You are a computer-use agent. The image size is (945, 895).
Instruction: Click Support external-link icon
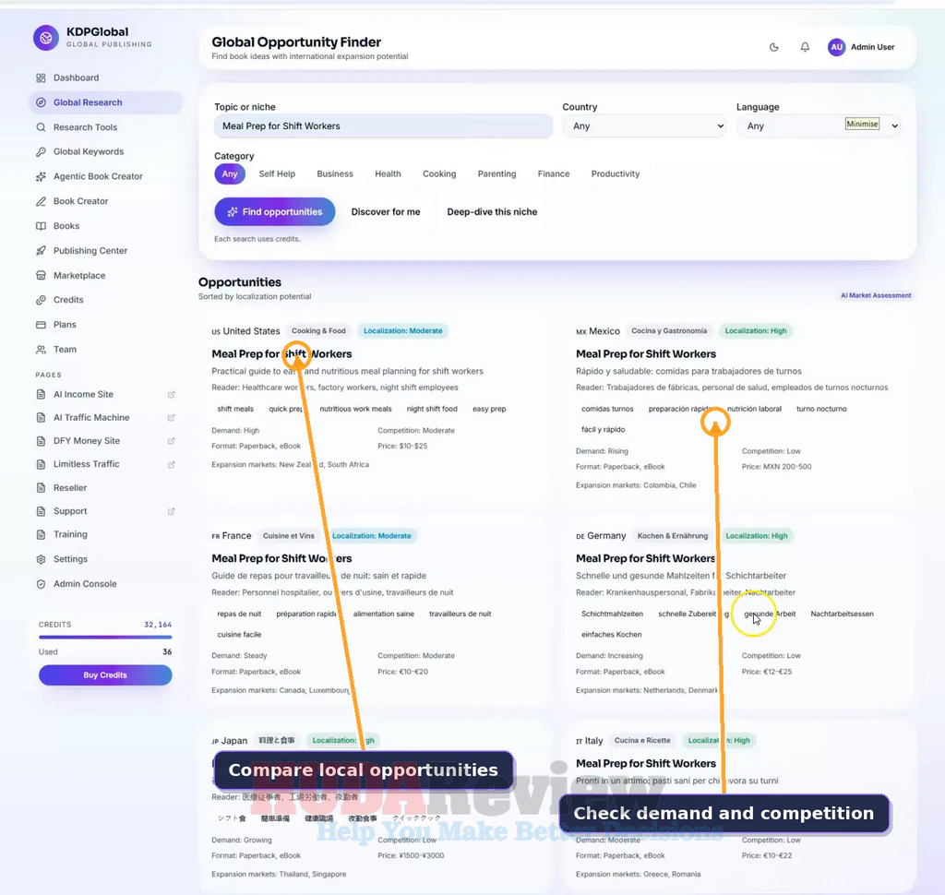[x=171, y=512]
